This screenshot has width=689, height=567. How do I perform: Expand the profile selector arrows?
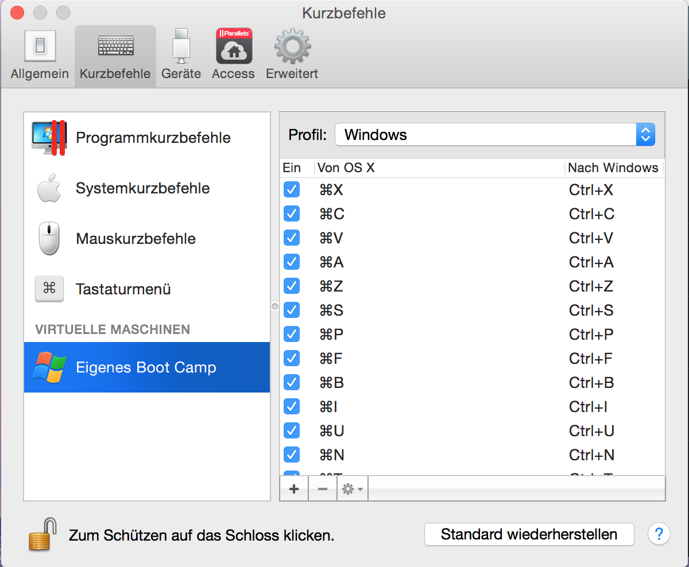coord(645,134)
